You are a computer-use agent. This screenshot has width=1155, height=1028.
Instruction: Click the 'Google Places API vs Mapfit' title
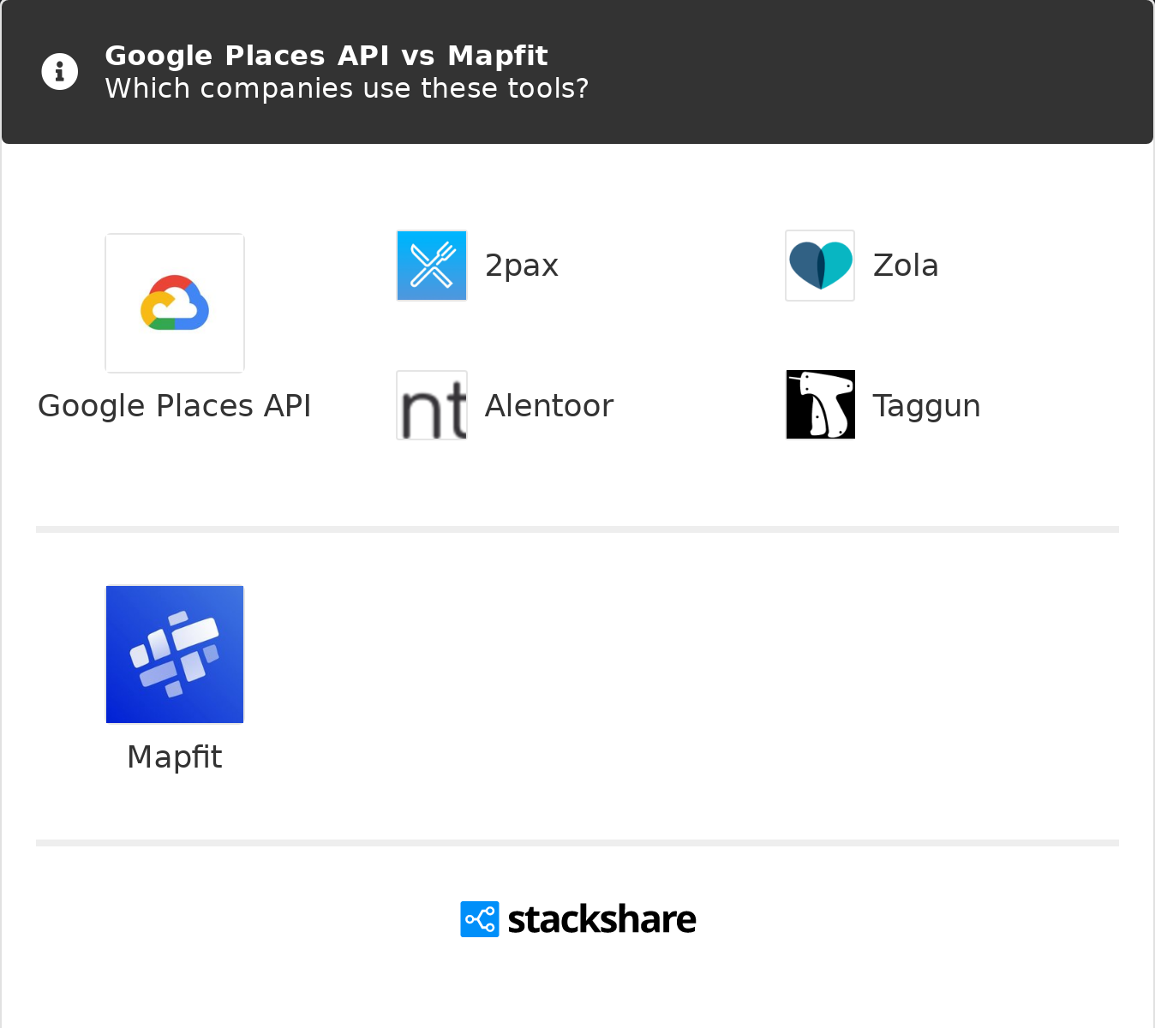[x=326, y=56]
